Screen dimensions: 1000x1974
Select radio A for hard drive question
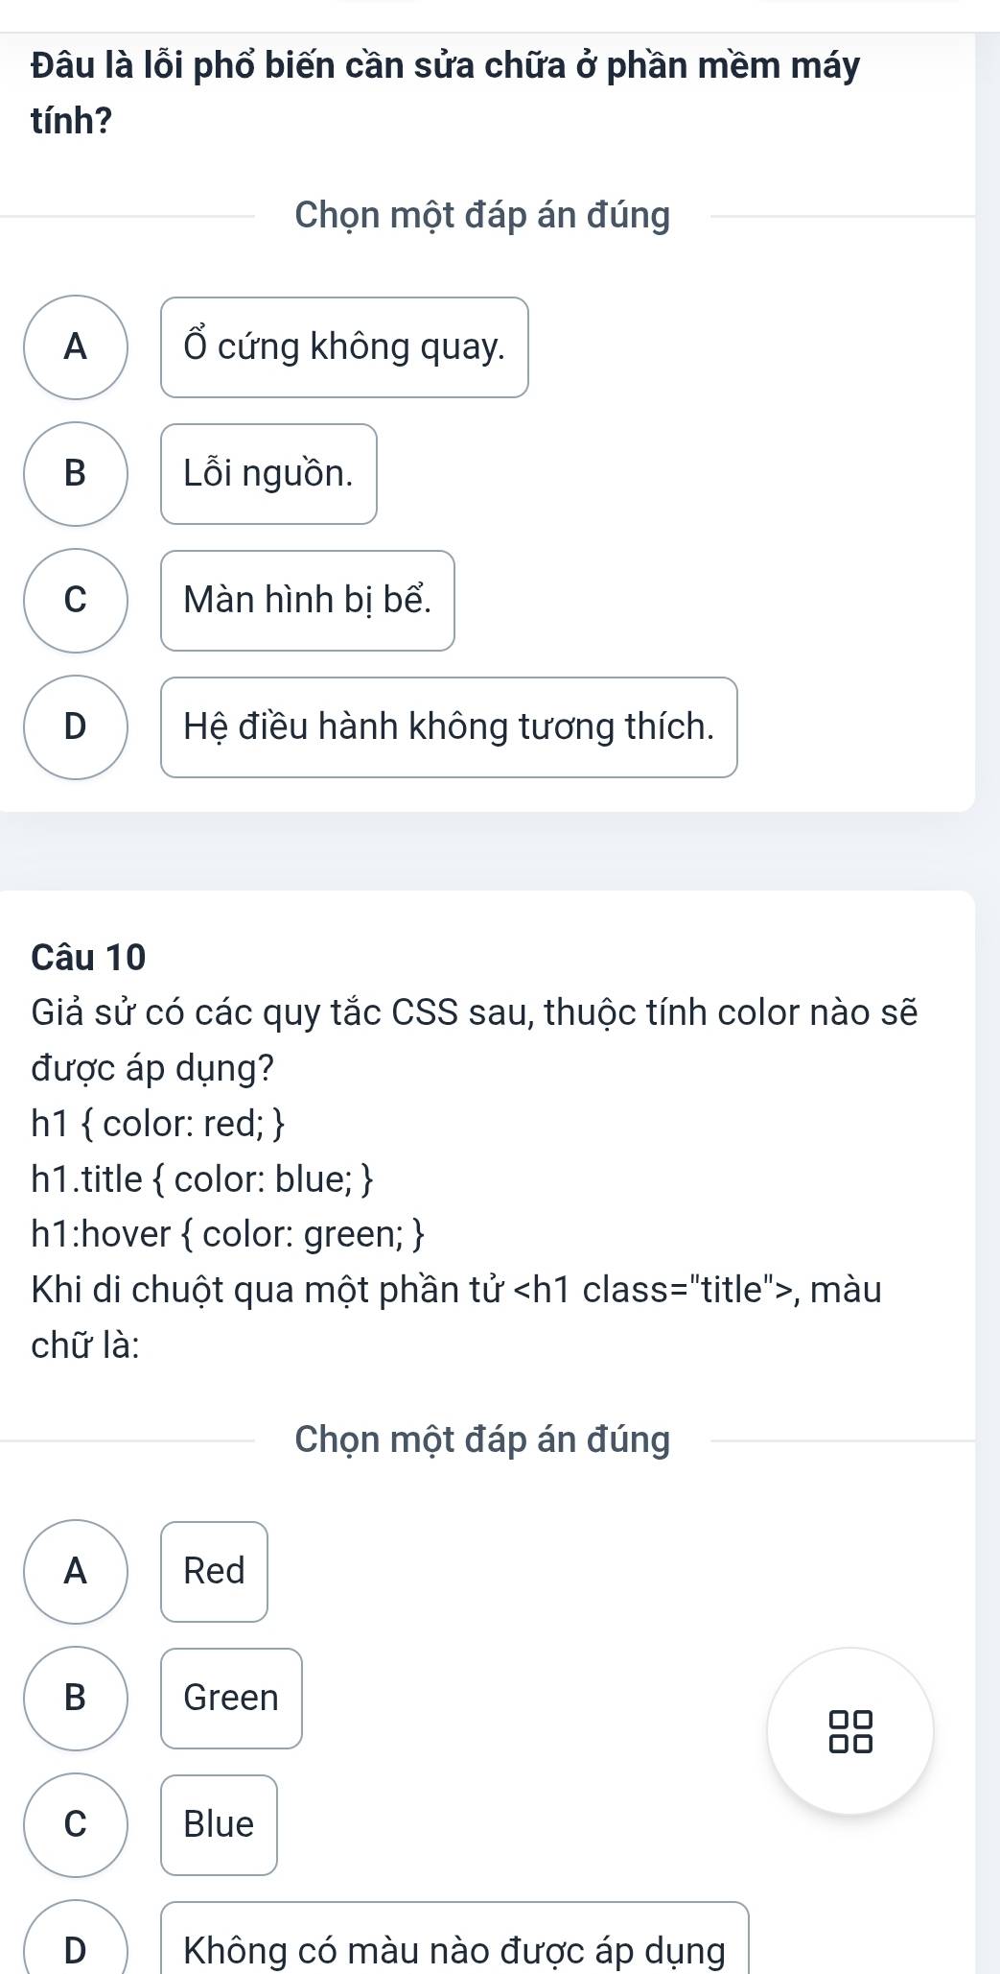[76, 346]
